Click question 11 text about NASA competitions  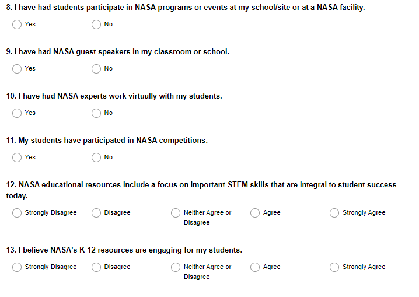(x=107, y=141)
